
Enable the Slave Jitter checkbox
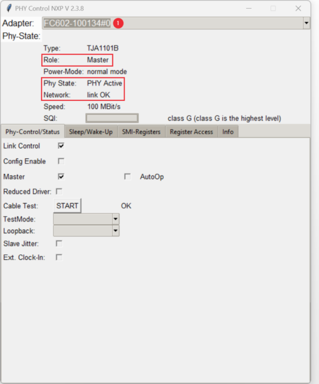tap(59, 243)
